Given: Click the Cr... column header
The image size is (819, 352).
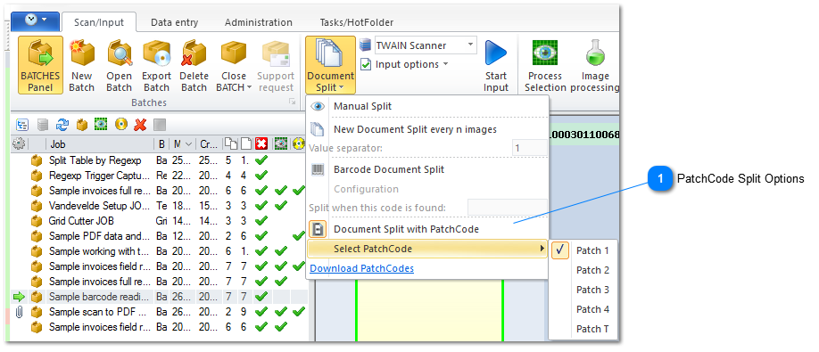Looking at the screenshot, I should 209,144.
